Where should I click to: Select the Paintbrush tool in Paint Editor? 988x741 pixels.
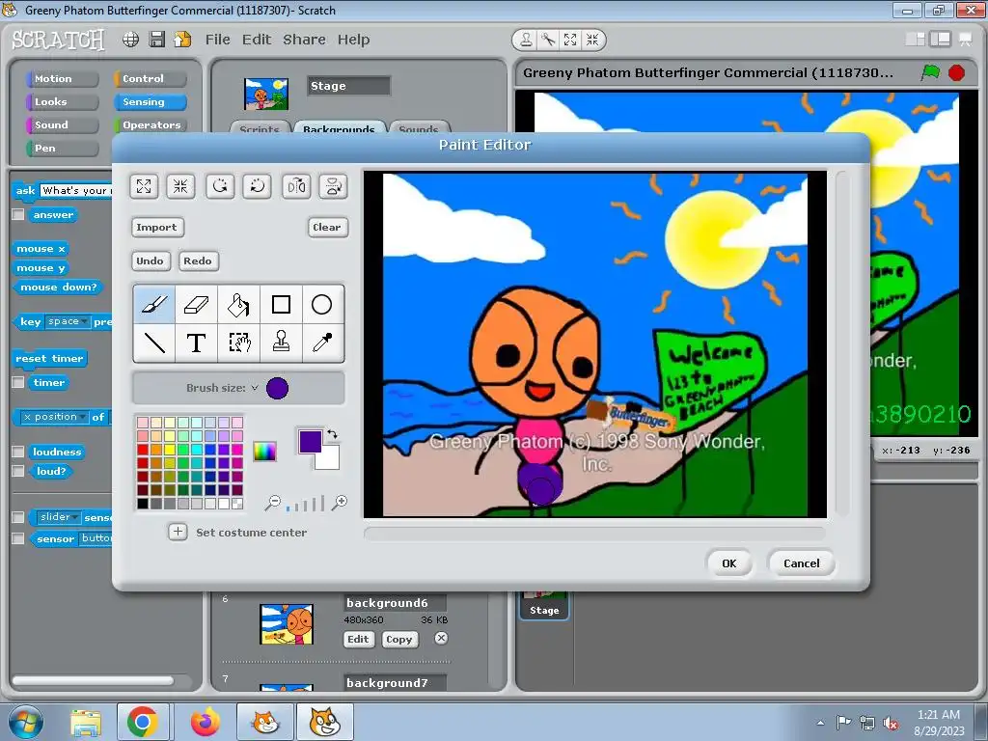click(x=154, y=304)
